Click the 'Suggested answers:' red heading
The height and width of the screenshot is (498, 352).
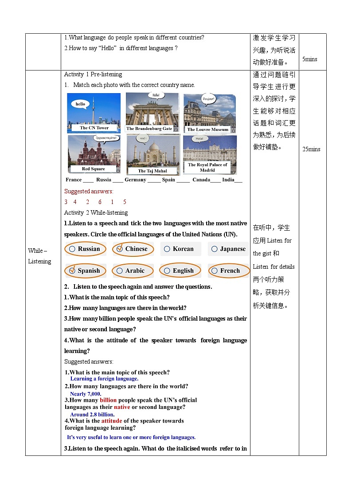[x=89, y=191]
